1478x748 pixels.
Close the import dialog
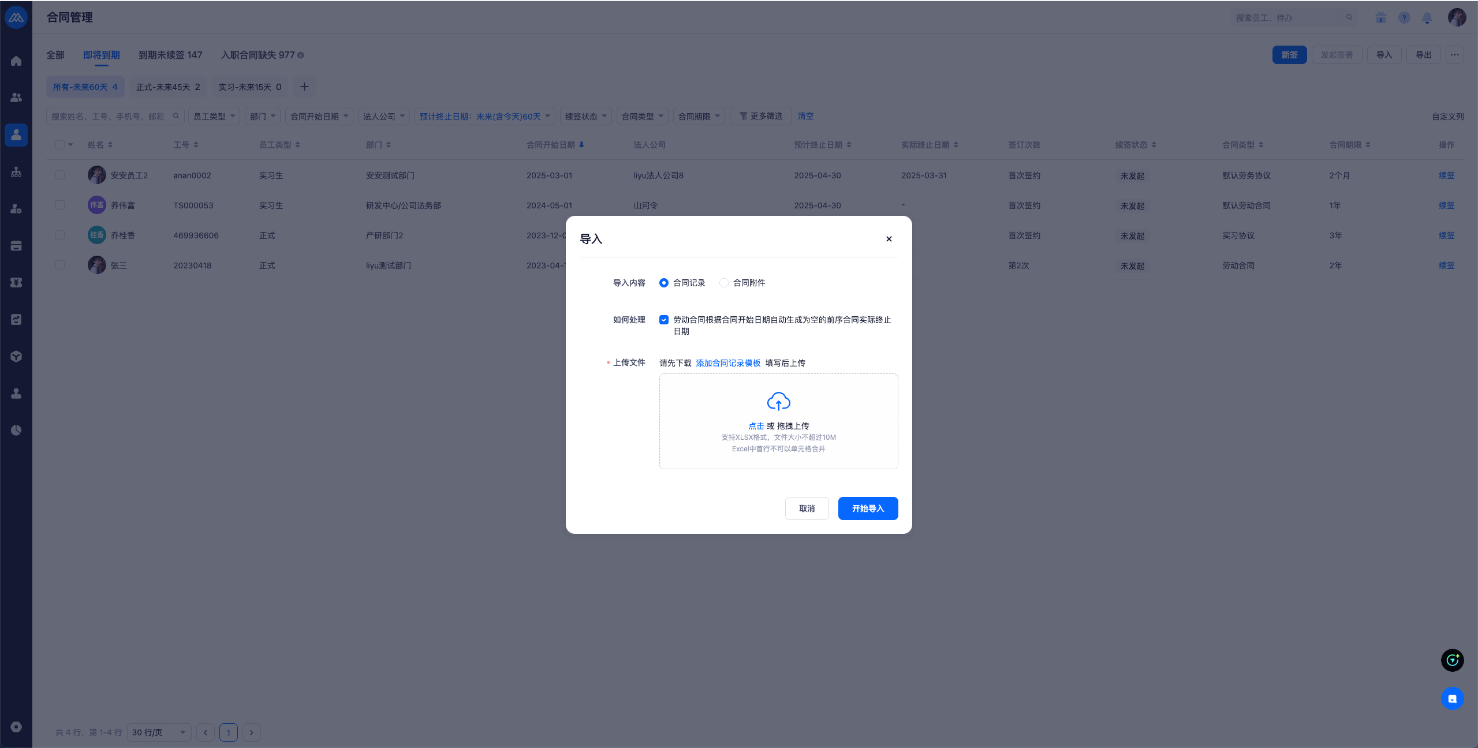tap(889, 239)
